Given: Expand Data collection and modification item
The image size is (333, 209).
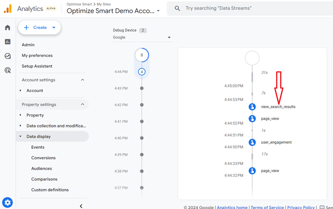Looking at the screenshot, I should click(20, 126).
